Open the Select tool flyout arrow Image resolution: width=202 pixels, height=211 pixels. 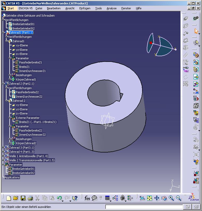tap(199, 34)
